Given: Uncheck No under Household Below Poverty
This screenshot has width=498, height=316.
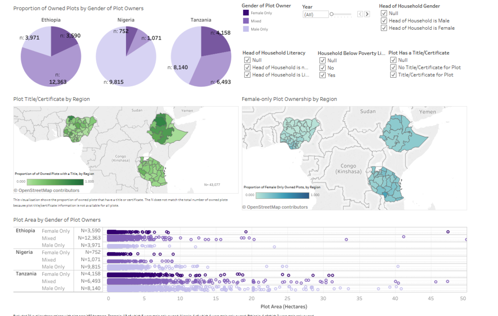Looking at the screenshot, I should [x=323, y=67].
